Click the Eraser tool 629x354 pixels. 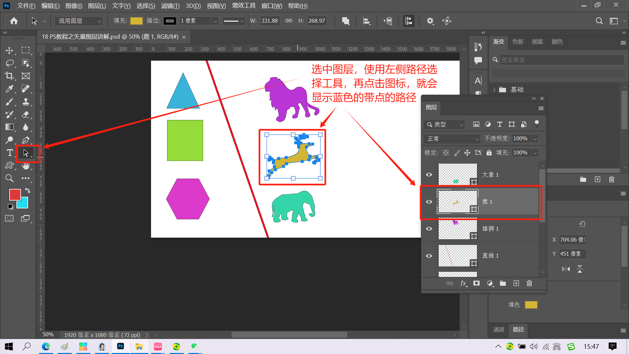[x=26, y=114]
